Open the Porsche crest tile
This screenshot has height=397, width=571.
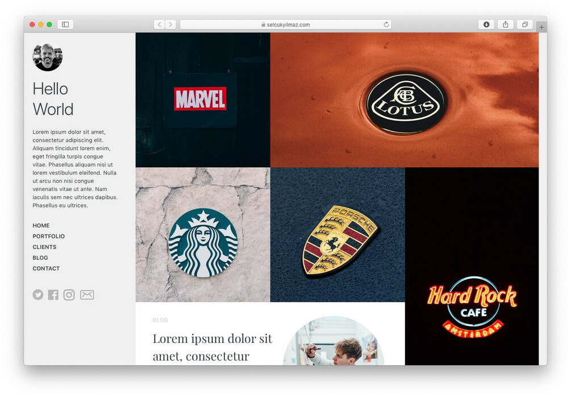coord(337,235)
